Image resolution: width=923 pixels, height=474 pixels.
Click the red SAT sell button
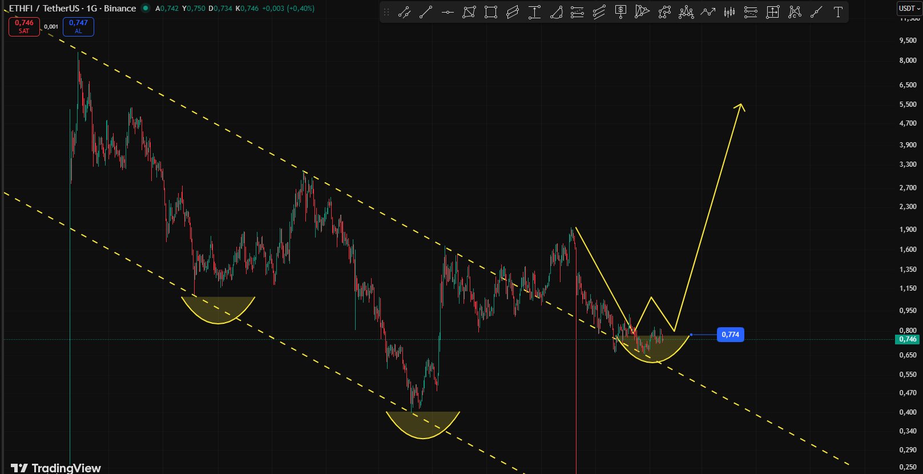(x=24, y=26)
